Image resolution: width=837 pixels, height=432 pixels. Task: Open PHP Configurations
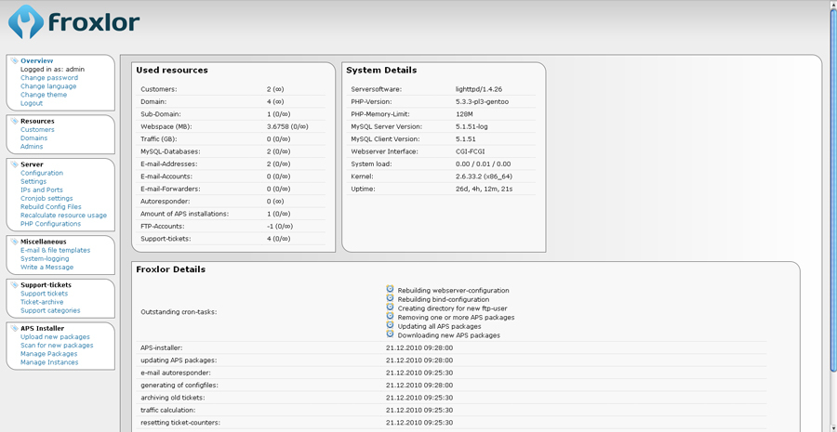(50, 224)
